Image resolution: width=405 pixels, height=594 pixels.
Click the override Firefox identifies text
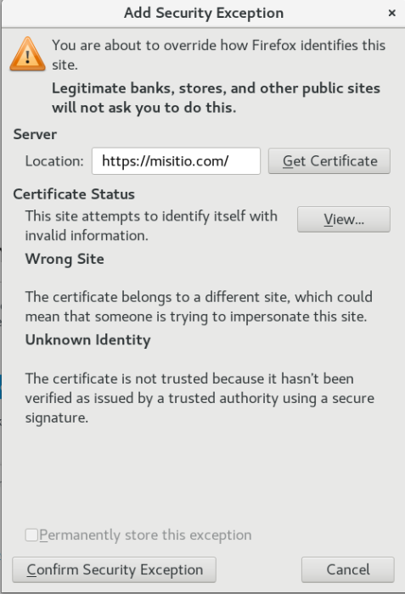(x=218, y=55)
